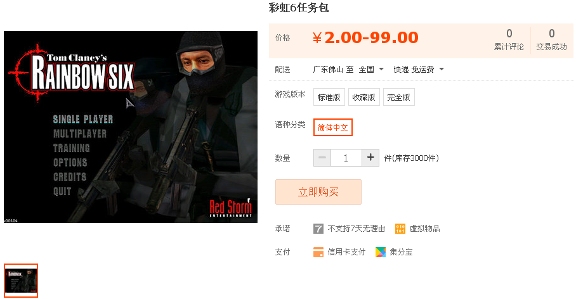
Task: Click the quantity input field
Action: 346,158
